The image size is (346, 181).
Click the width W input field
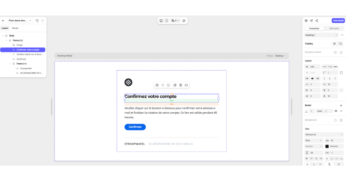pyautogui.click(x=312, y=67)
